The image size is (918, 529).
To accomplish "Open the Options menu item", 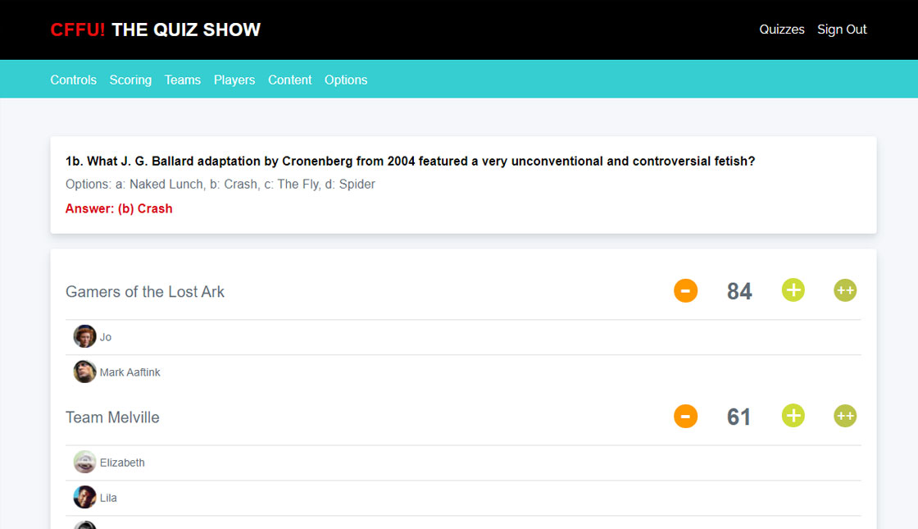I will (x=346, y=80).
